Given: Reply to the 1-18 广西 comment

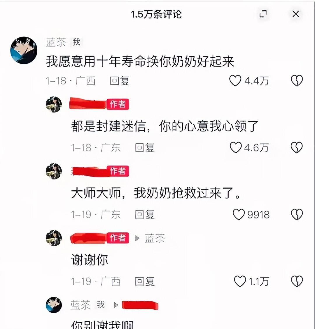Looking at the screenshot, I should tap(120, 81).
